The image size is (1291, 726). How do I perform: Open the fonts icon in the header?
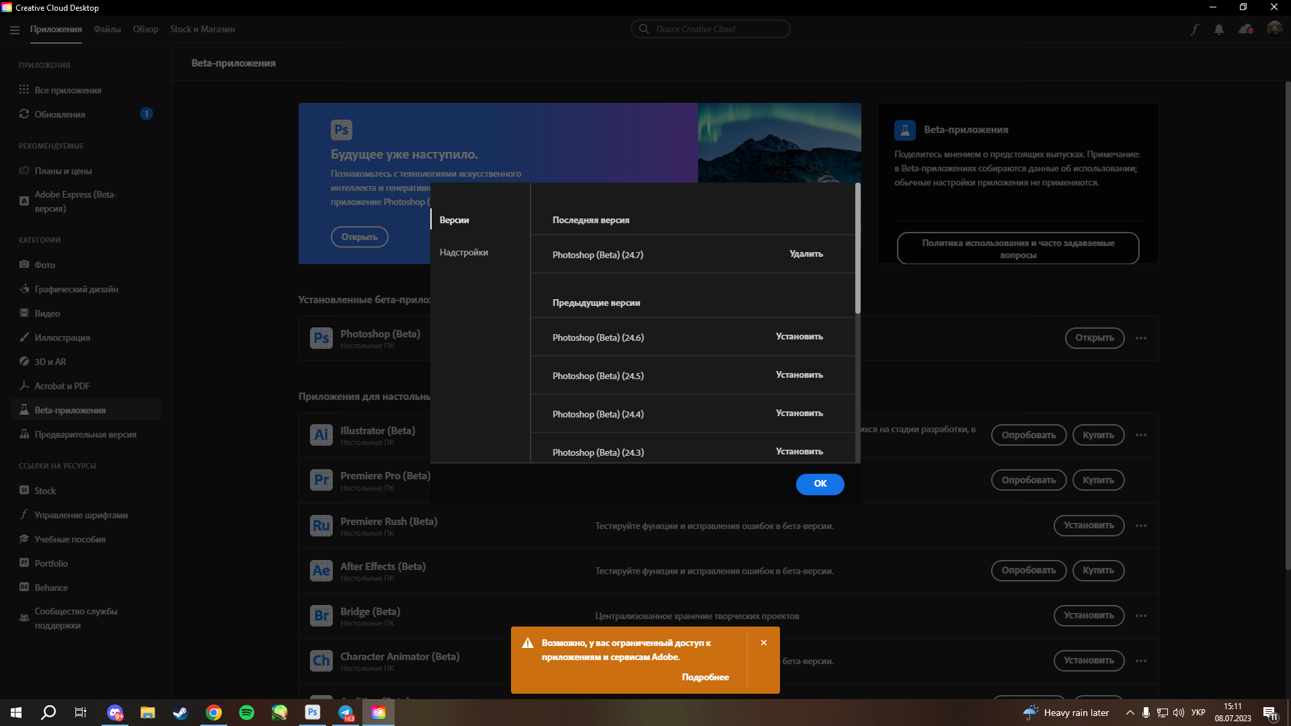point(1195,30)
